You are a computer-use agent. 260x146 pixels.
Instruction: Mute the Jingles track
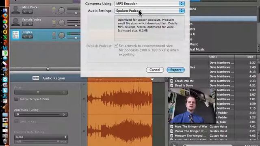click(25, 37)
